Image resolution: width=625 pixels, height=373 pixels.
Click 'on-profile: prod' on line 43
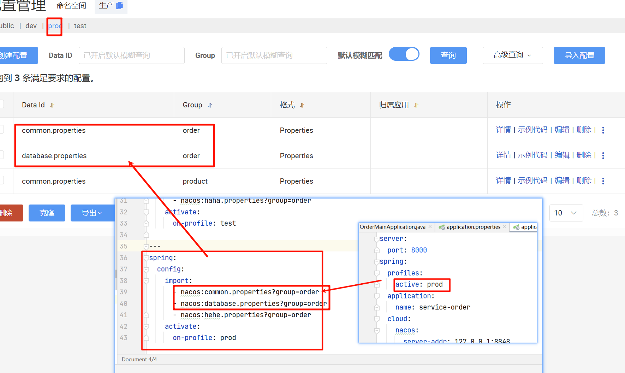[204, 338]
